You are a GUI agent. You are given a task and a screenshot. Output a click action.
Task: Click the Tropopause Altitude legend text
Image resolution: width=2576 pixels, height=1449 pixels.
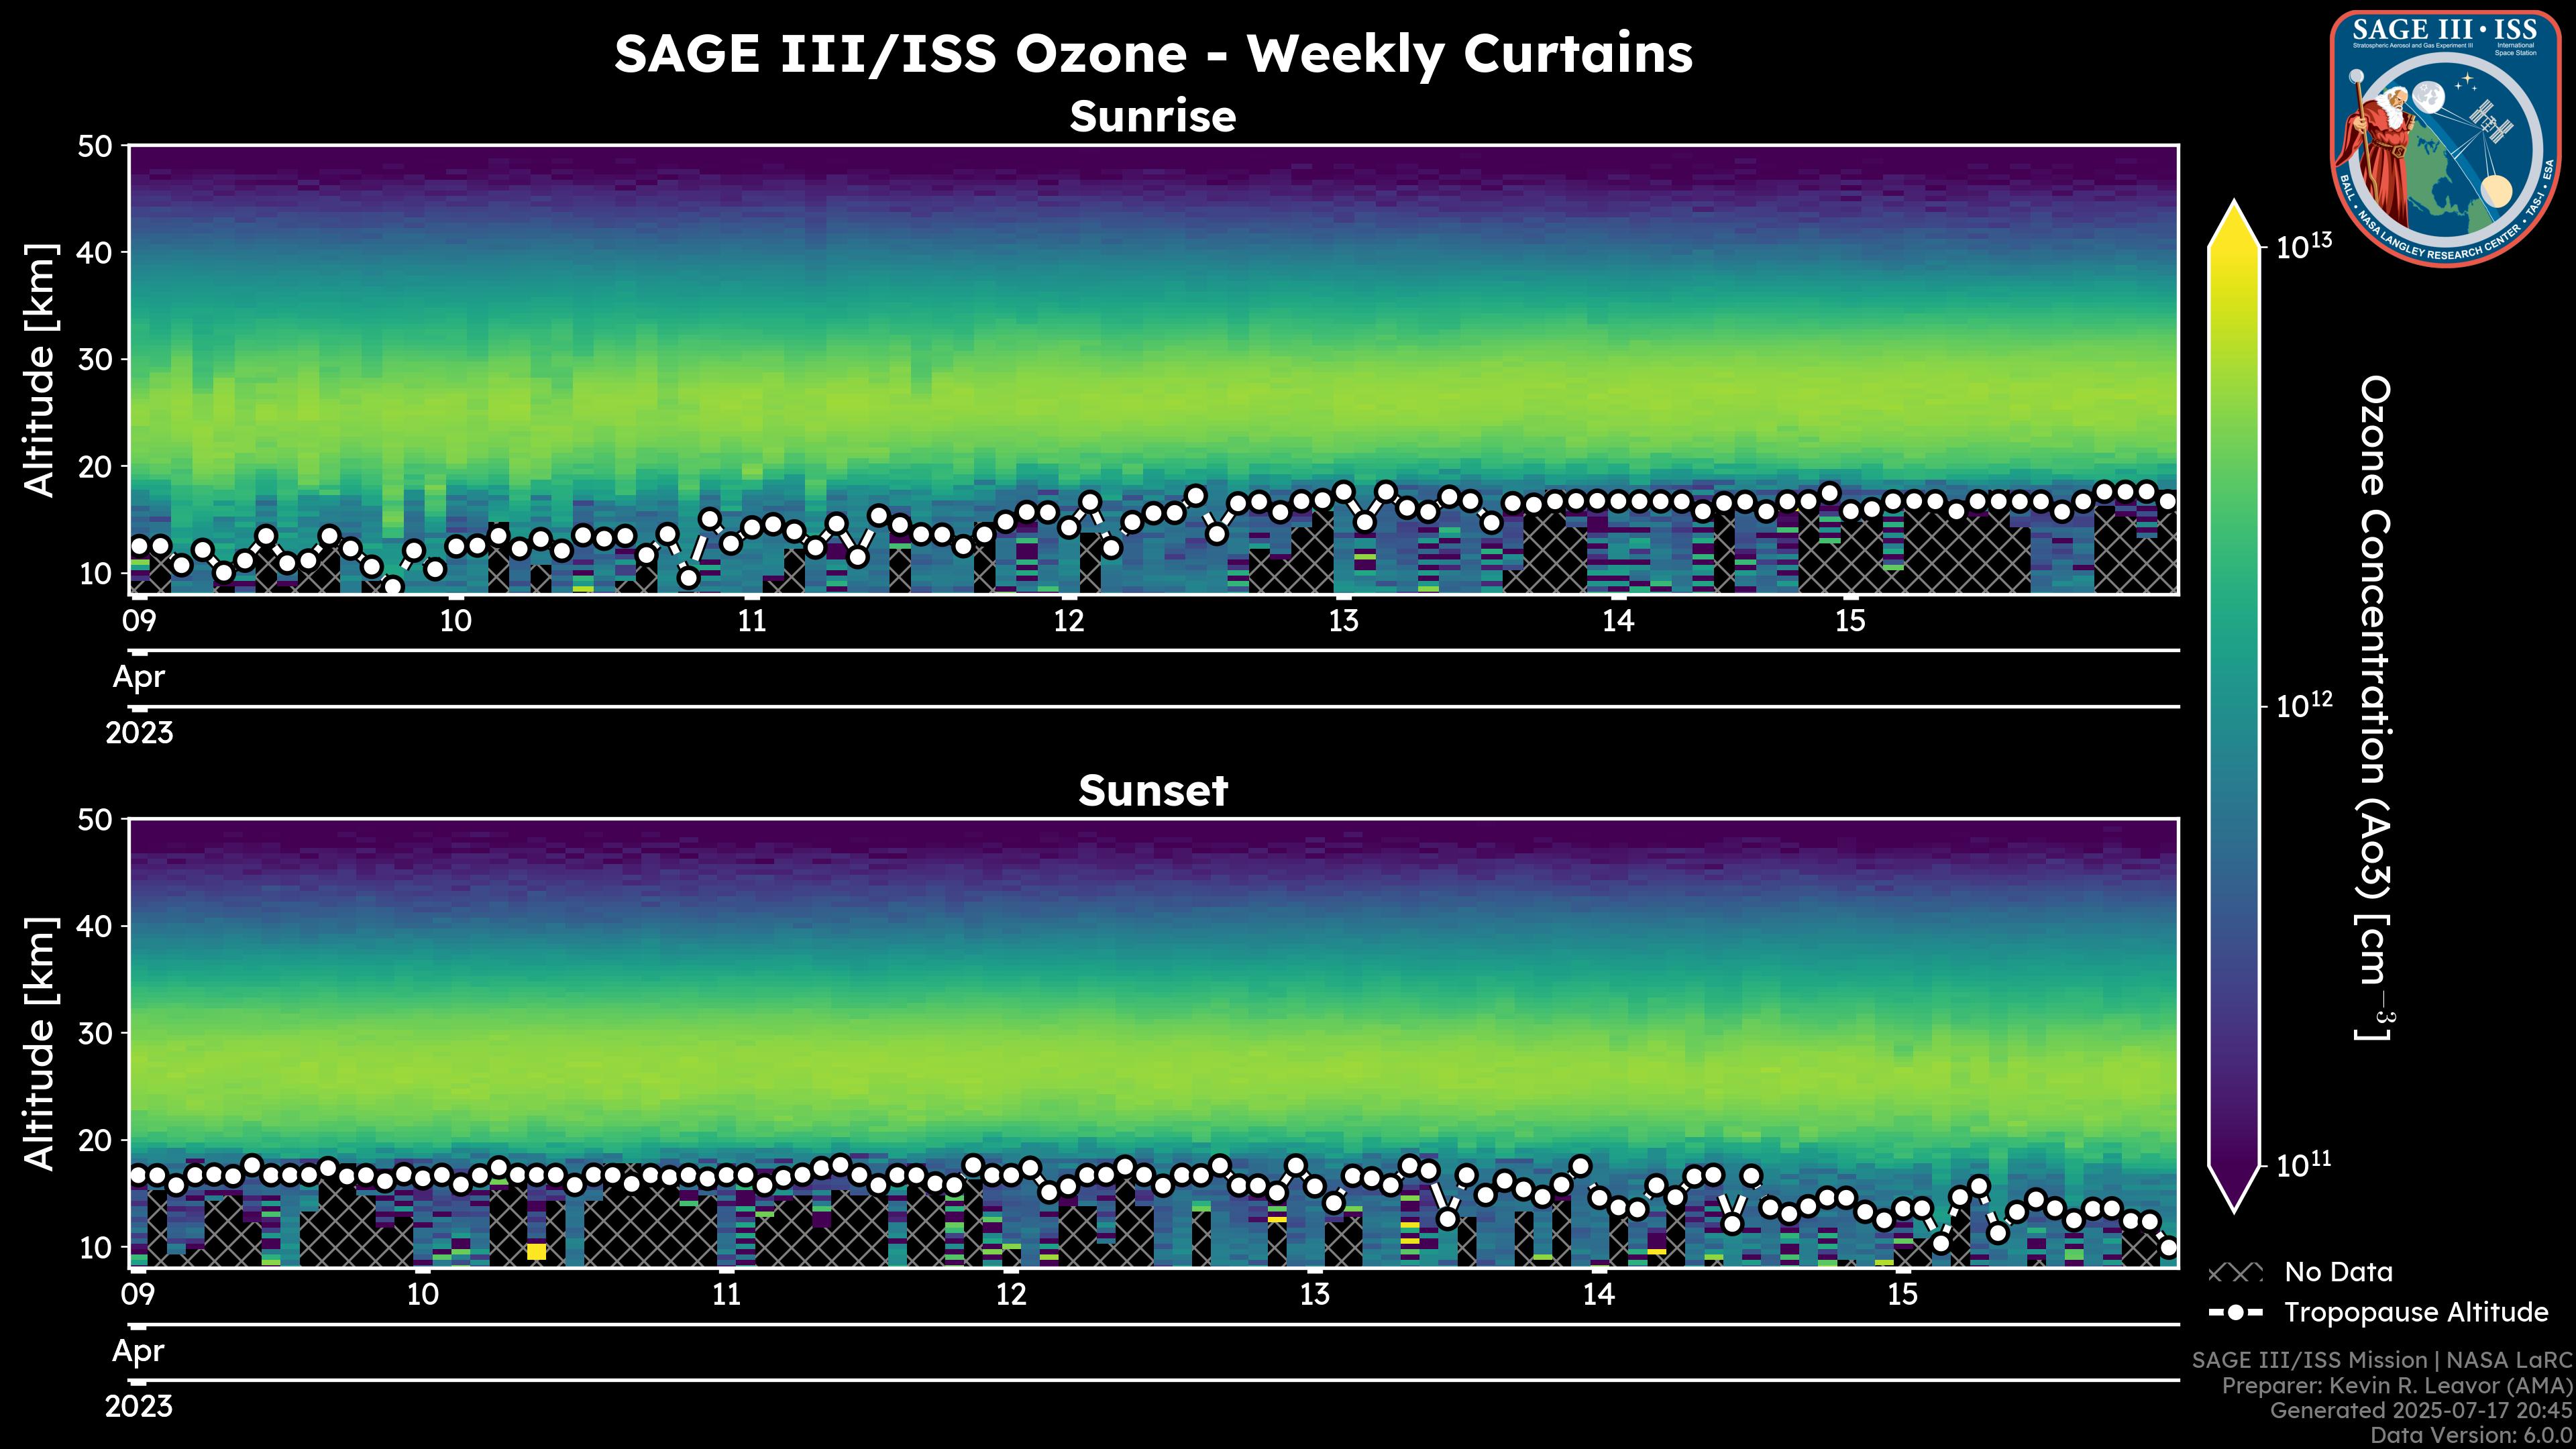(x=2416, y=1313)
